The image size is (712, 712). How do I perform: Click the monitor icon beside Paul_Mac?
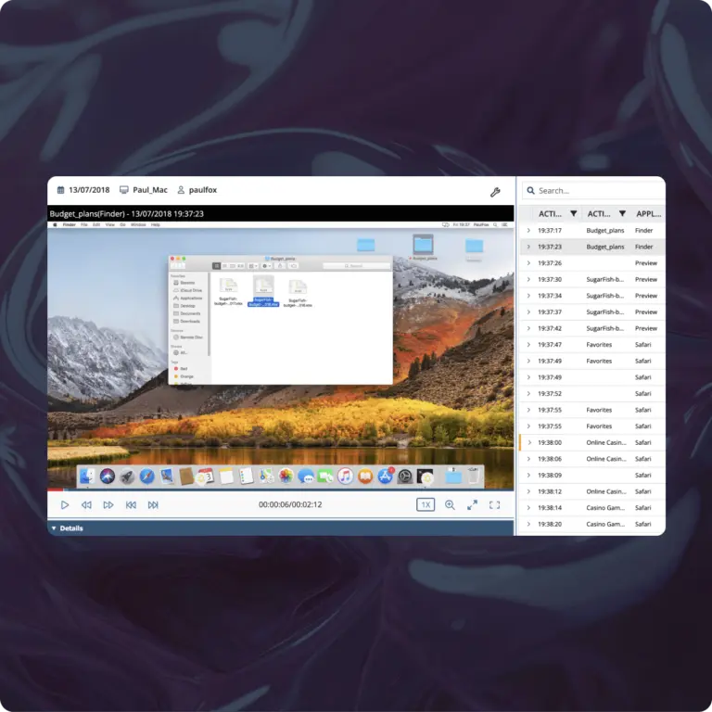pos(124,190)
